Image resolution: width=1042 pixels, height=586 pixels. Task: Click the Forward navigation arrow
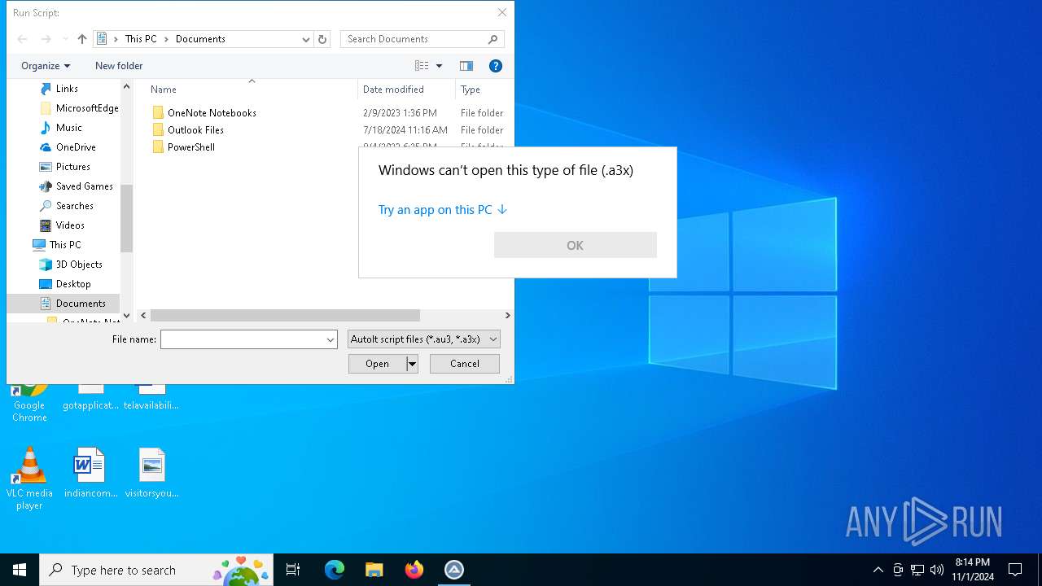(x=46, y=39)
